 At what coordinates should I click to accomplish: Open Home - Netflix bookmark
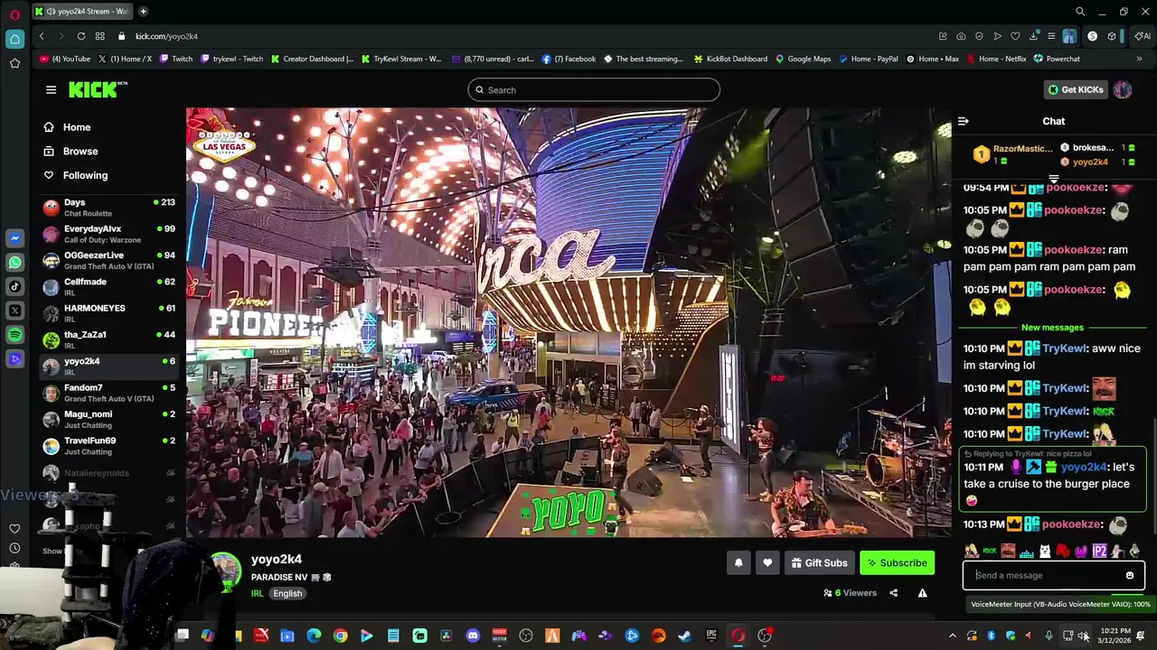[x=996, y=59]
